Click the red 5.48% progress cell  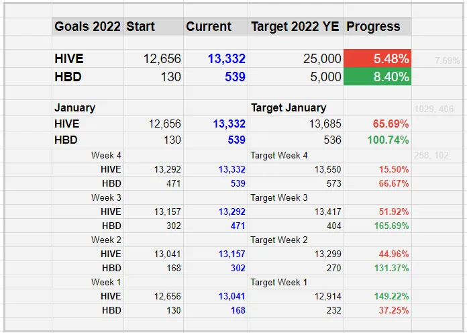378,58
